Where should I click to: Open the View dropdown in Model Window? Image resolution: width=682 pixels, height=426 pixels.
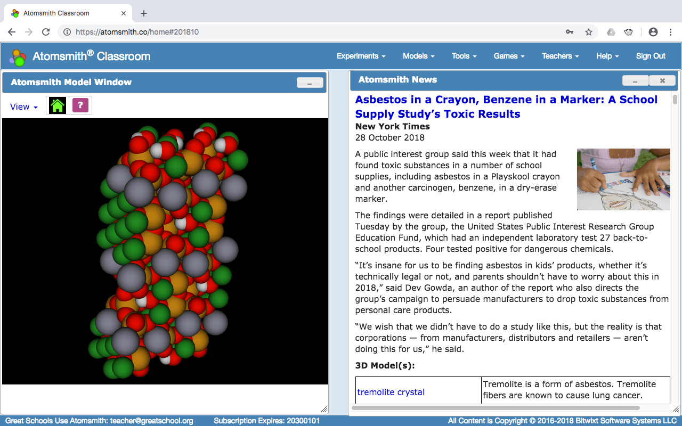(24, 106)
